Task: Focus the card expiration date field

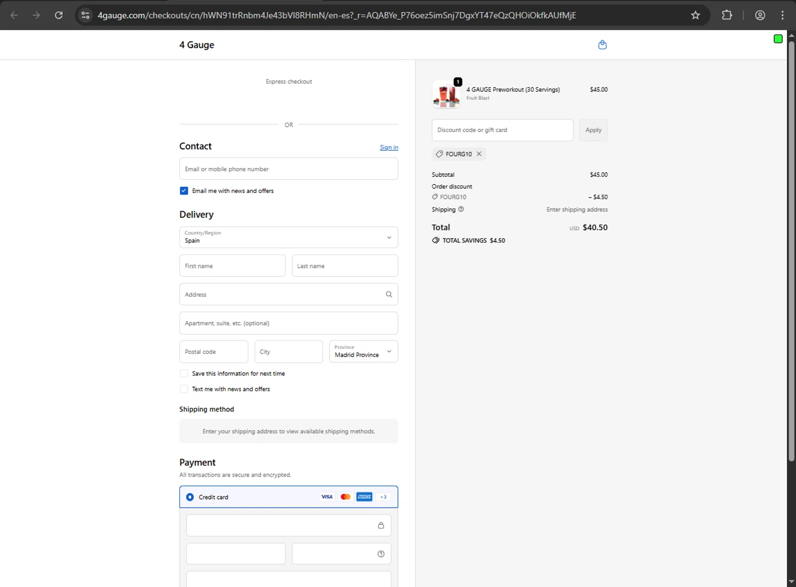Action: [x=236, y=554]
